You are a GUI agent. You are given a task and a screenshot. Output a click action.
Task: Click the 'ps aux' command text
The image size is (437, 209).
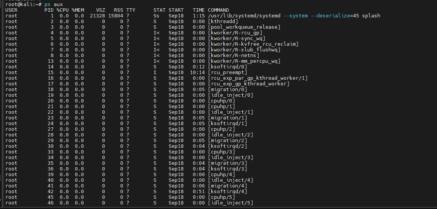54,5
